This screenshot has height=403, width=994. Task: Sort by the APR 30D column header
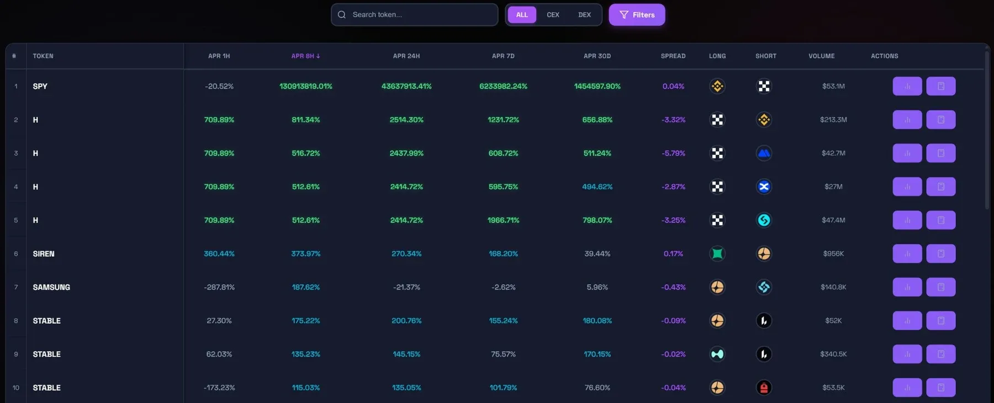click(597, 56)
